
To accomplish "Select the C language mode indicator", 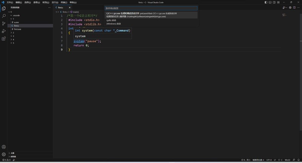I will coord(280,160).
